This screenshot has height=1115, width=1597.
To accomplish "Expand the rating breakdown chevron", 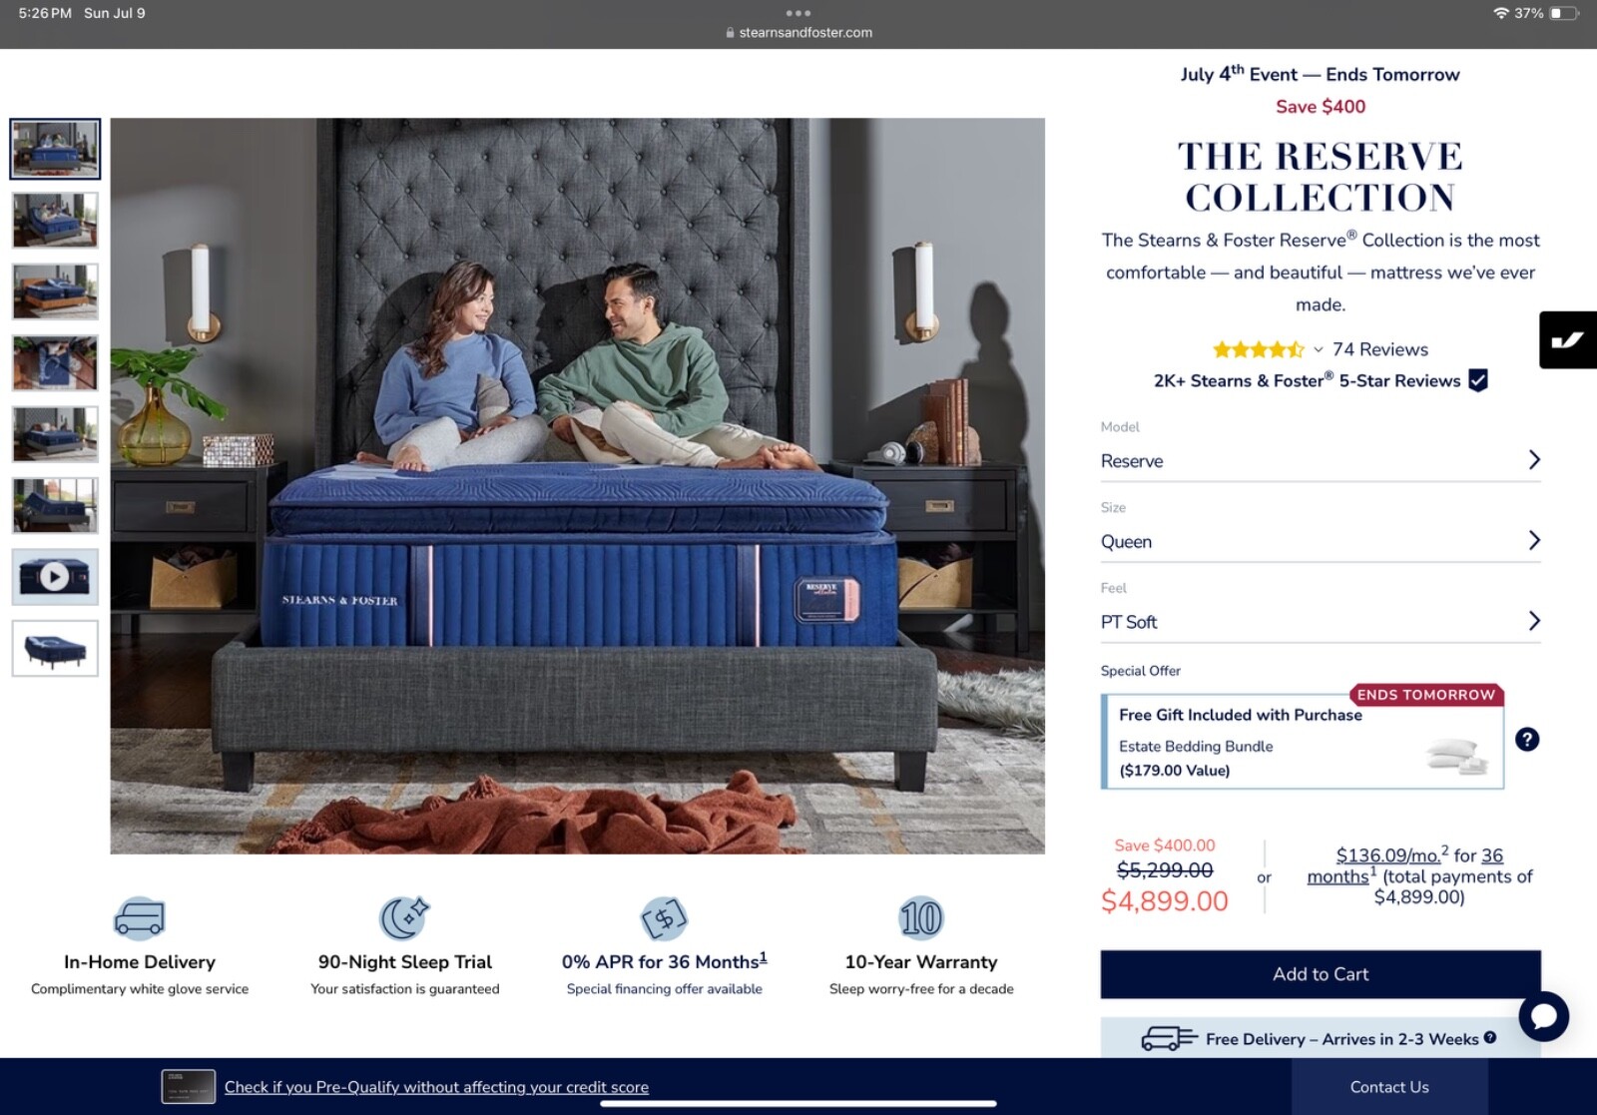I will pyautogui.click(x=1318, y=349).
